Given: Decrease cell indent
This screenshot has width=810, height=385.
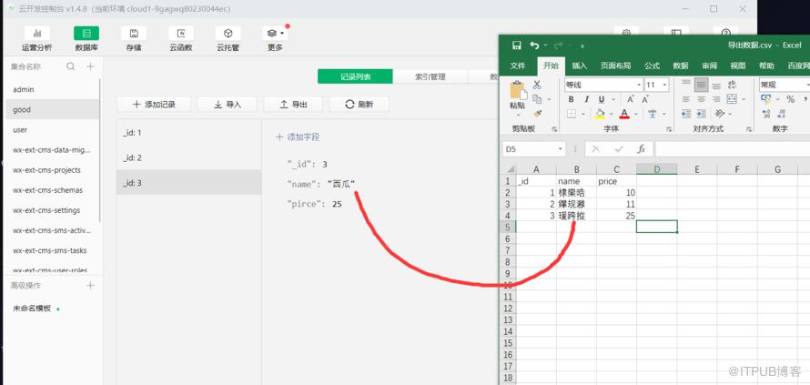Looking at the screenshot, I should [x=686, y=114].
